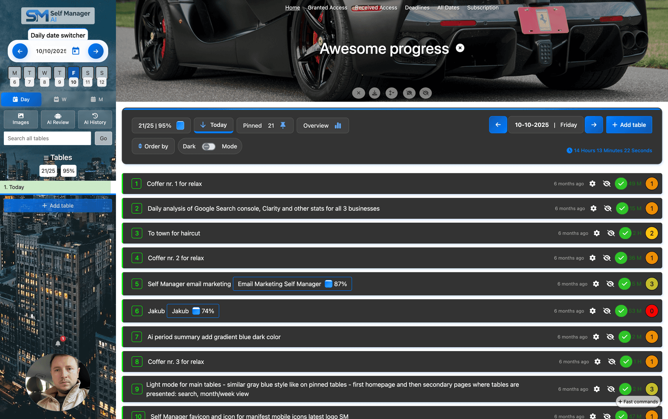Go to Home link
668x419 pixels.
click(x=293, y=8)
